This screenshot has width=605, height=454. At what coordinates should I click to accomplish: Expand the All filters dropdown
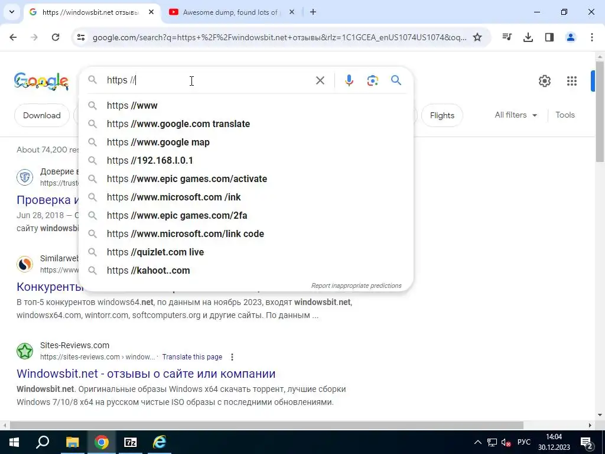(515, 115)
